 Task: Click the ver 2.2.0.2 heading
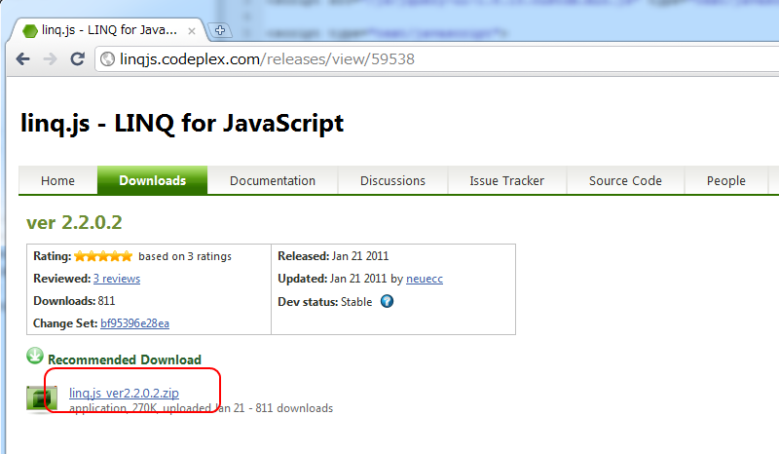[74, 222]
